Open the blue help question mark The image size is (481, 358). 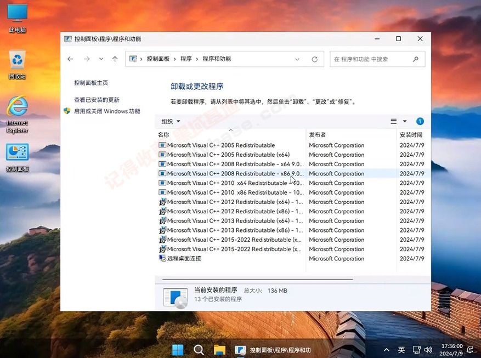pyautogui.click(x=420, y=121)
